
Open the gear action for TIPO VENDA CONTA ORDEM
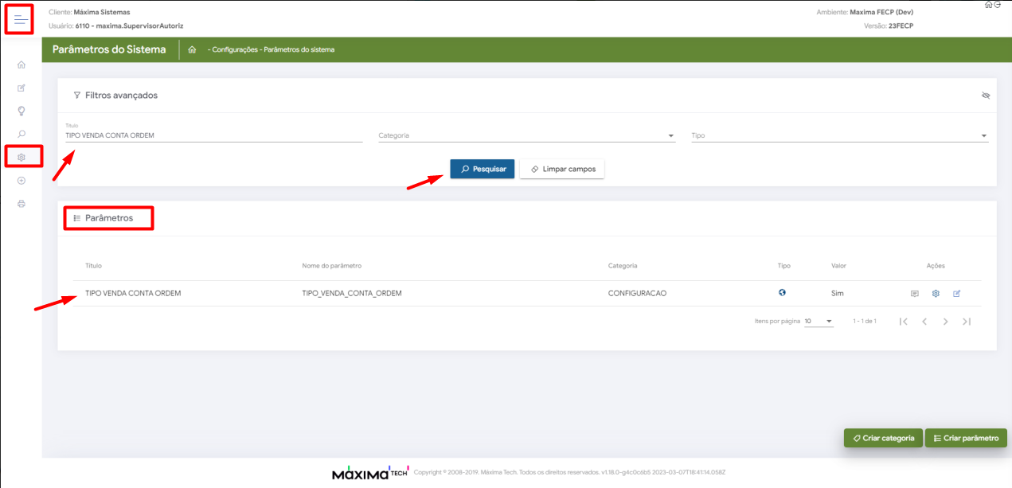pyautogui.click(x=936, y=294)
